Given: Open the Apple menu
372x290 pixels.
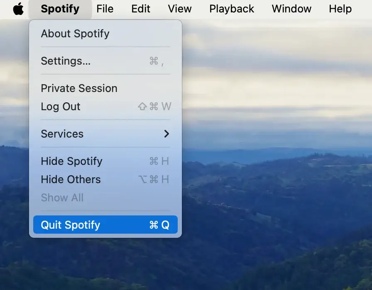Looking at the screenshot, I should point(17,9).
